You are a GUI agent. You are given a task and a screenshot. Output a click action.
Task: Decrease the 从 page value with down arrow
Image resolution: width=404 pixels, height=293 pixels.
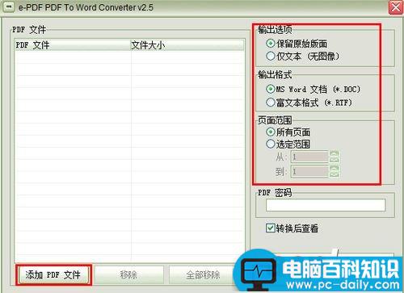[x=335, y=160]
